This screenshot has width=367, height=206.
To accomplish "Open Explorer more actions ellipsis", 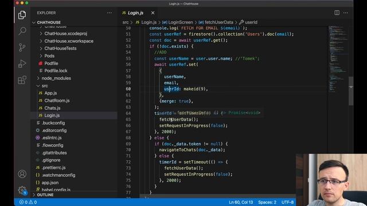I will (x=110, y=13).
